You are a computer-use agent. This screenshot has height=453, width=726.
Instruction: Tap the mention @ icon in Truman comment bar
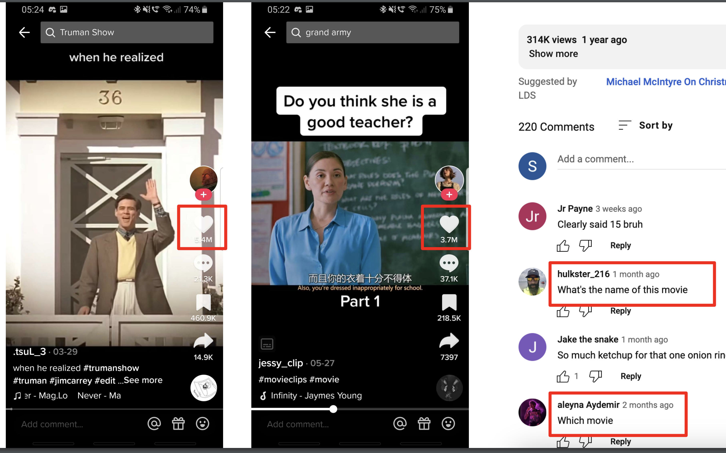click(154, 424)
